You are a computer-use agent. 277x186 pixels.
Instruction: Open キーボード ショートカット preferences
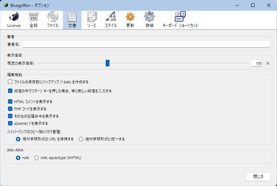point(180,20)
